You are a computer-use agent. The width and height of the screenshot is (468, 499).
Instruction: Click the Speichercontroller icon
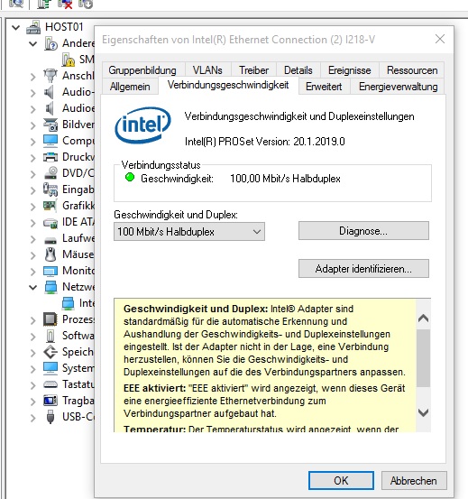click(50, 352)
